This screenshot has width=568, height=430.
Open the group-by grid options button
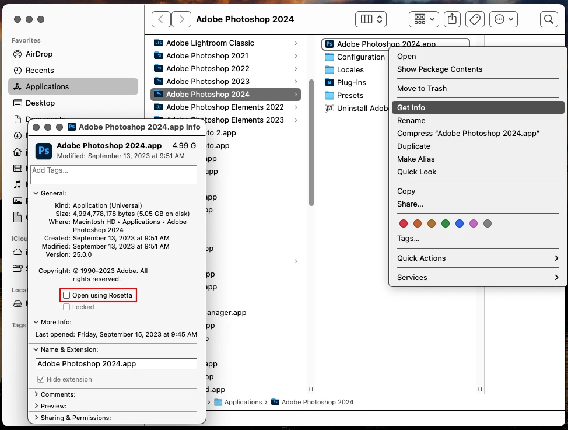tap(424, 19)
